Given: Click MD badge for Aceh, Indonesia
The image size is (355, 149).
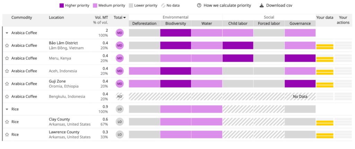Looking at the screenshot, I should [x=120, y=71].
